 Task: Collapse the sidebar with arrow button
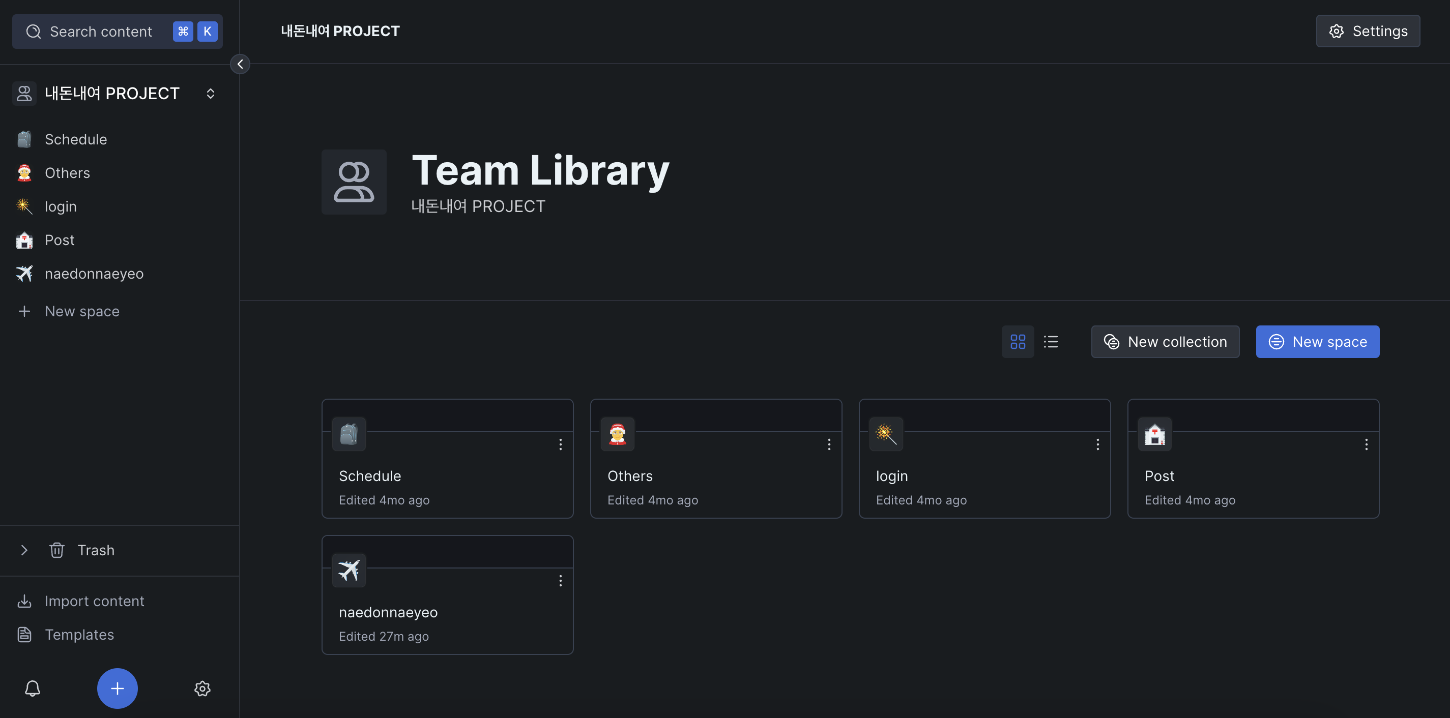click(240, 64)
